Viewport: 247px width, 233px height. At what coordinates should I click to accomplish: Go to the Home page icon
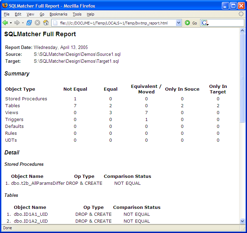pyautogui.click(x=46, y=23)
